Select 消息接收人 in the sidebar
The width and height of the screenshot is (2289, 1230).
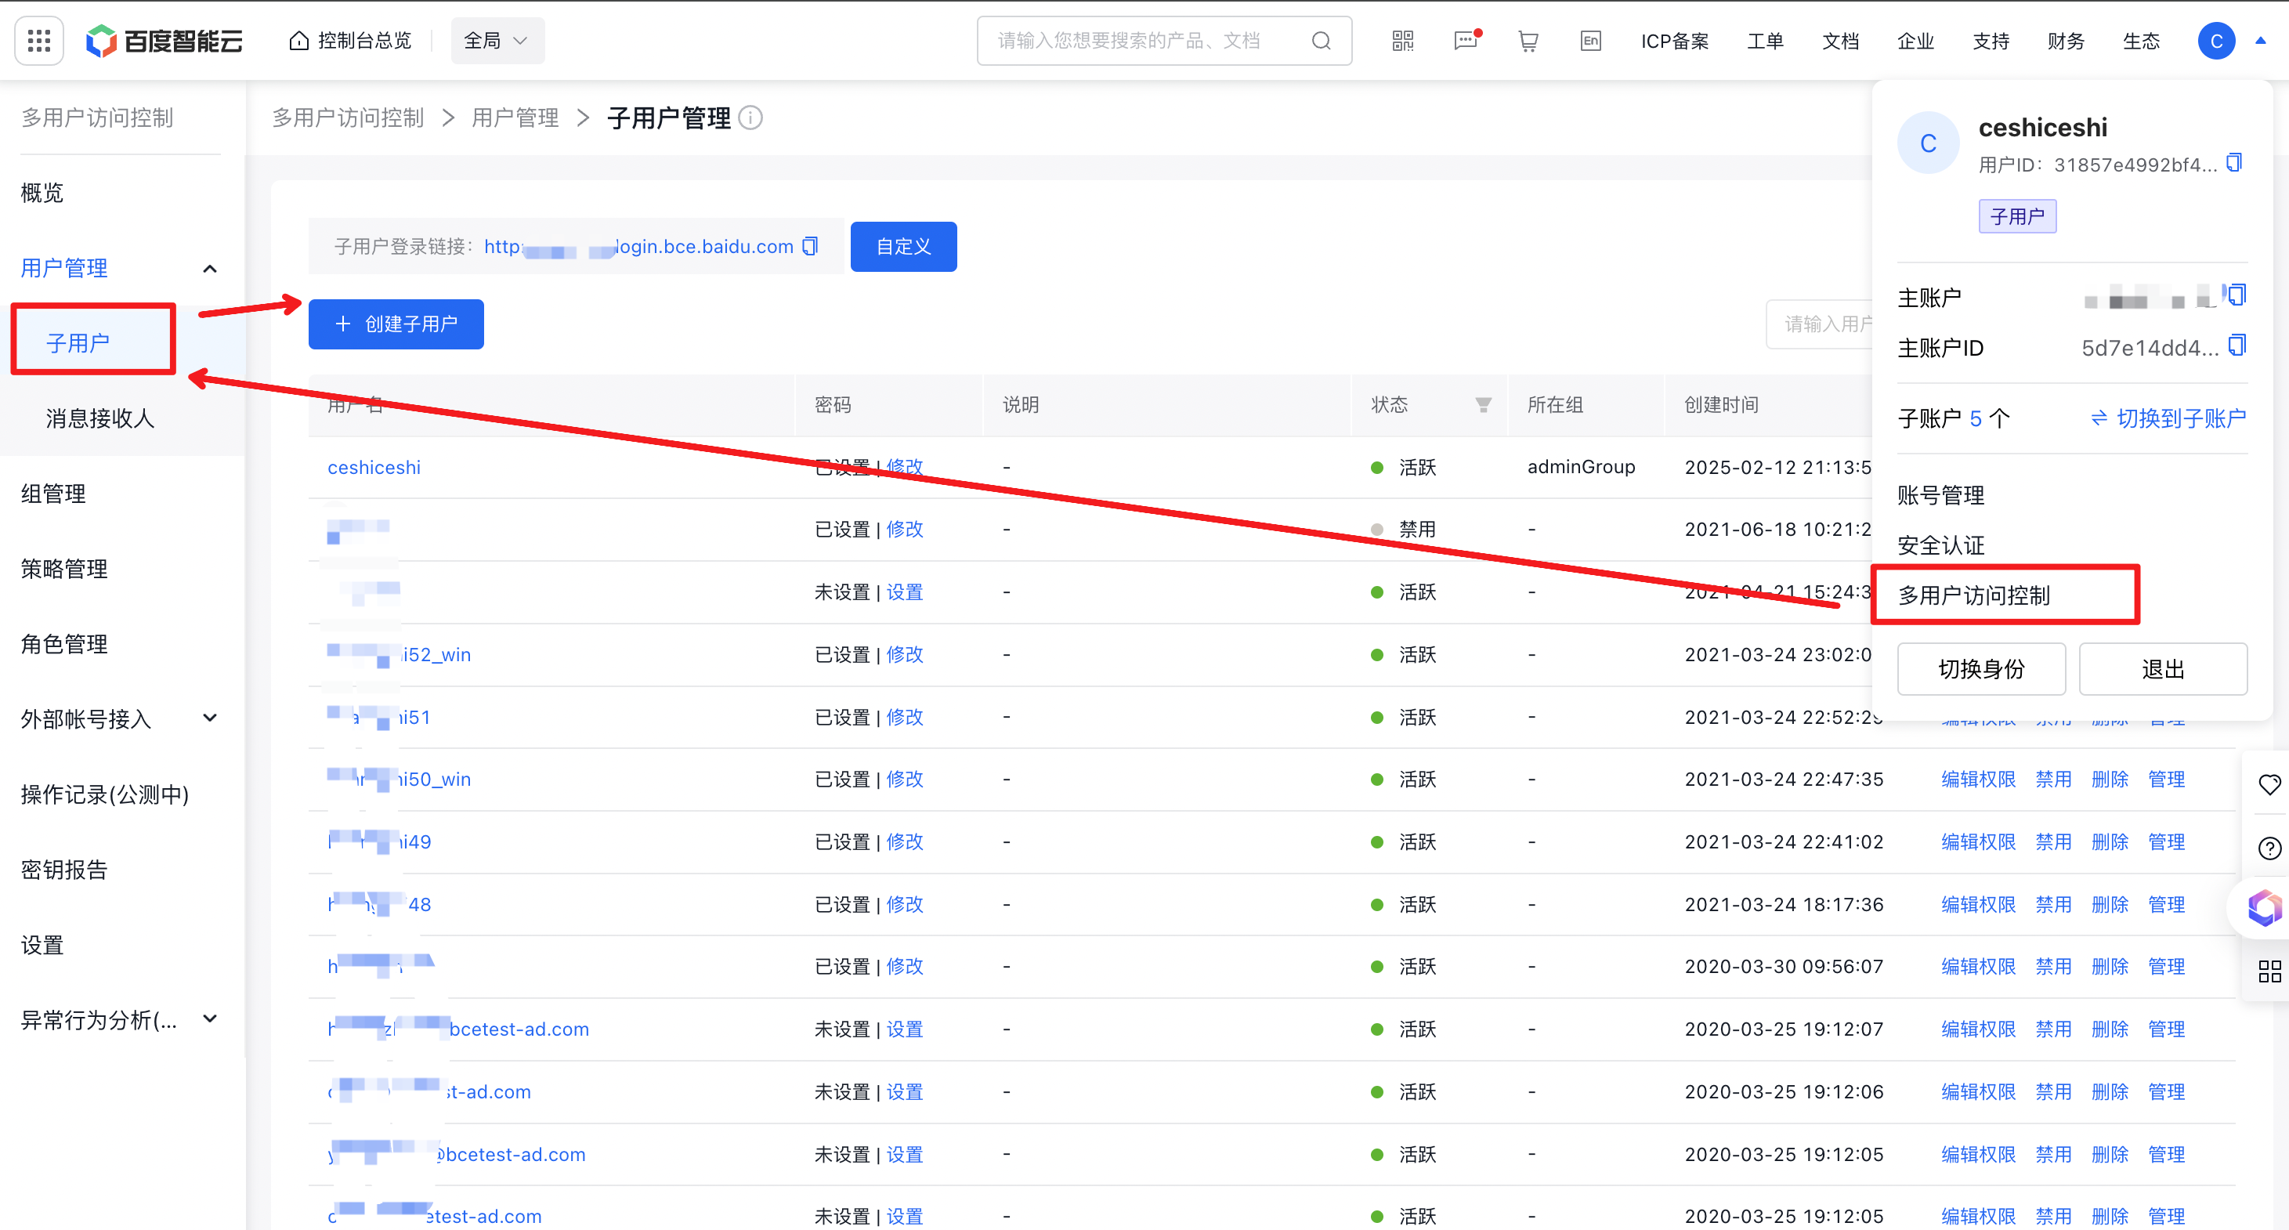(100, 418)
